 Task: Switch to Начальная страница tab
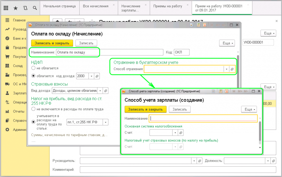59,8
